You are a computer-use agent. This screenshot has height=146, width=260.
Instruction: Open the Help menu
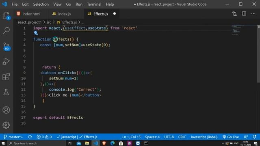click(110, 4)
